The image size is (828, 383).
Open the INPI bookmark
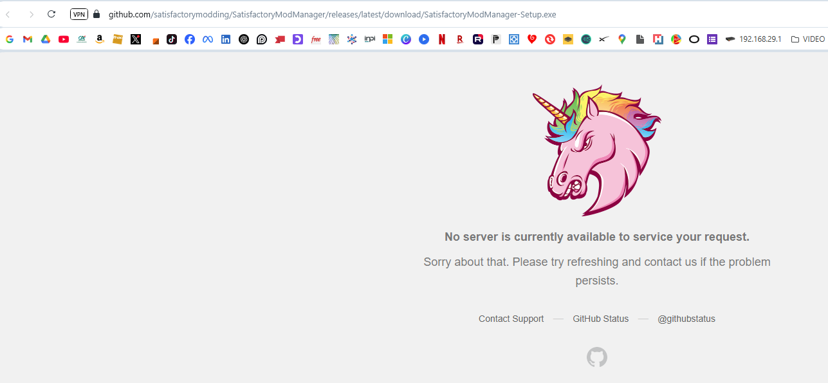(370, 39)
